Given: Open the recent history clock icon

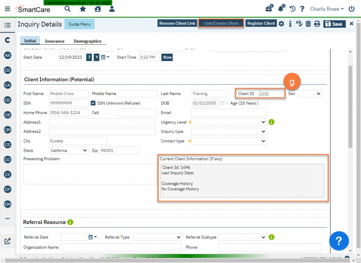Looking at the screenshot, I should (x=292, y=9).
